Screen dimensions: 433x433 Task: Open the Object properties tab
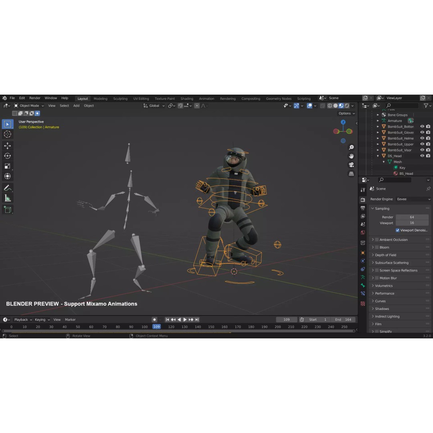click(363, 253)
